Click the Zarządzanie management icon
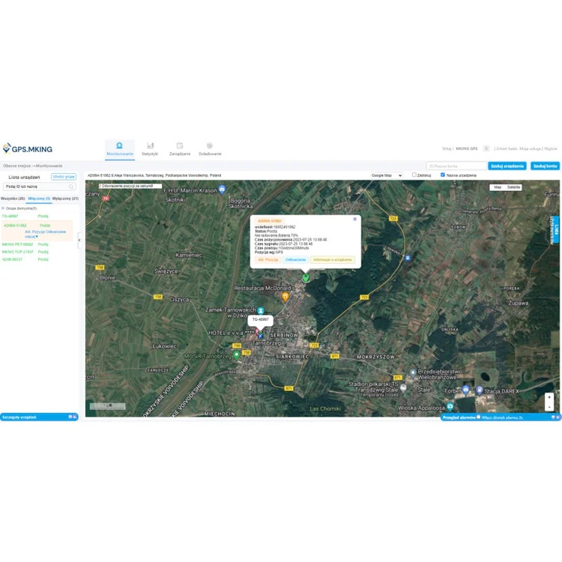Viewport: 562px width, 562px height. click(180, 145)
